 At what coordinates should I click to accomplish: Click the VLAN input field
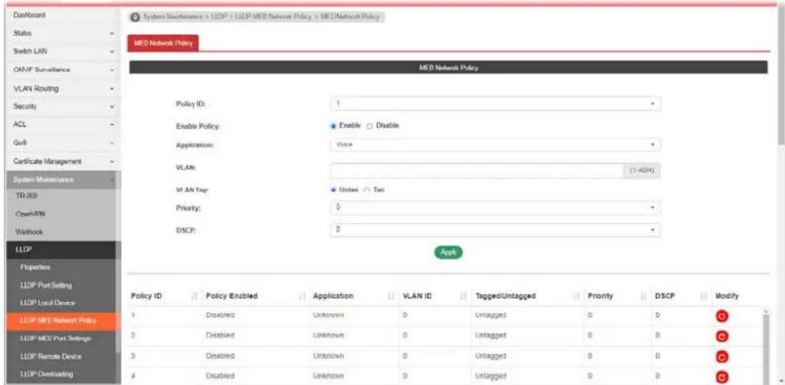(477, 171)
